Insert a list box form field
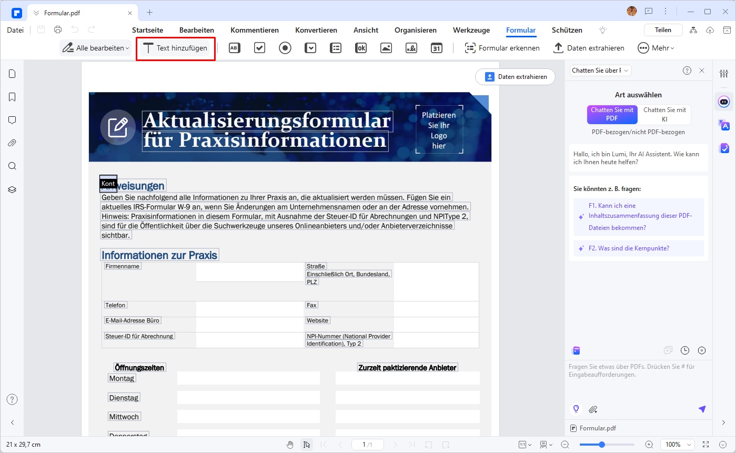Image resolution: width=736 pixels, height=453 pixels. 336,48
